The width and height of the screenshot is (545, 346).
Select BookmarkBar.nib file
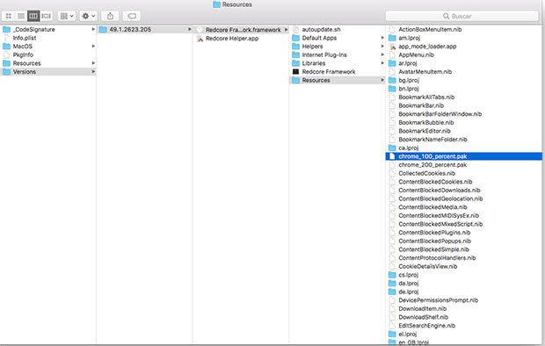(x=464, y=105)
